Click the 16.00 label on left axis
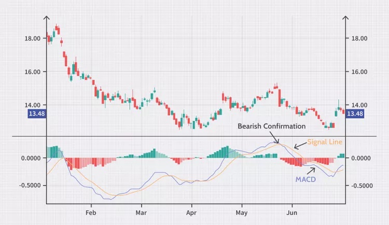Screen dimensions: 389x225 click(x=33, y=72)
